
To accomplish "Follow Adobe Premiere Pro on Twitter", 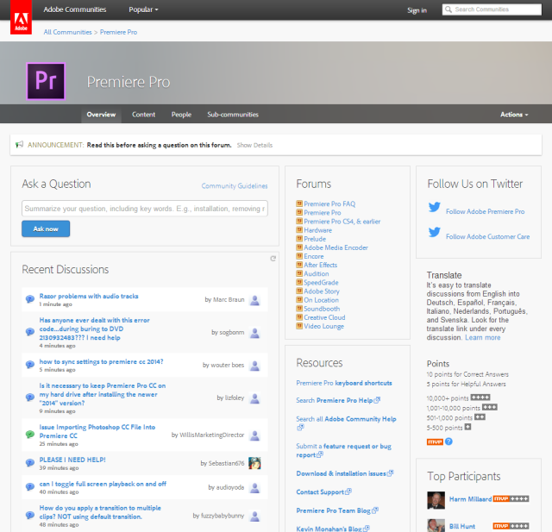I will tap(485, 211).
